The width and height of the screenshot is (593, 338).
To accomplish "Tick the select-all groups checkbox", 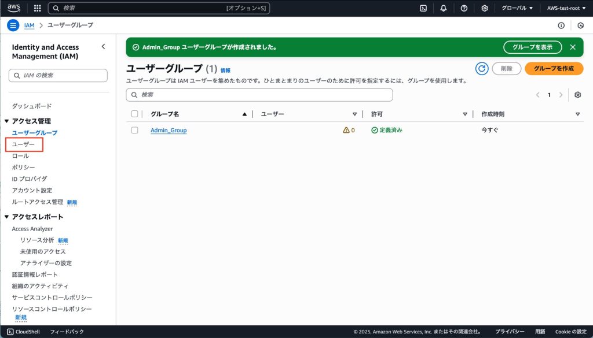I will point(134,114).
